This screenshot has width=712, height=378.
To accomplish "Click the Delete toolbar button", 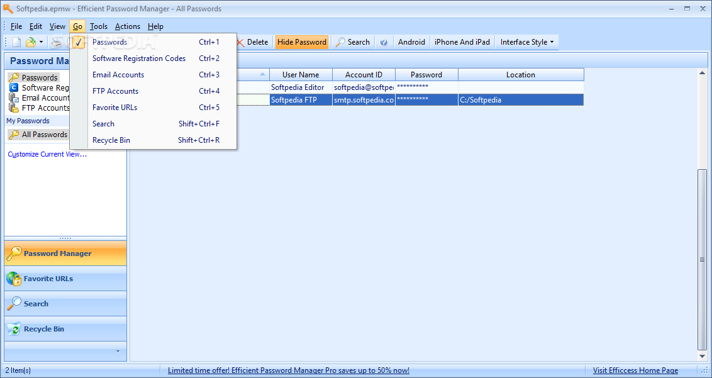I will [x=252, y=42].
